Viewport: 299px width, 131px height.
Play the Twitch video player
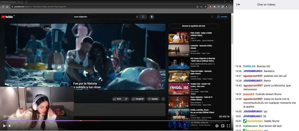tap(4, 126)
